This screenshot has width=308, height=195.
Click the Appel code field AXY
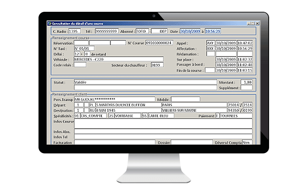coord(210,43)
